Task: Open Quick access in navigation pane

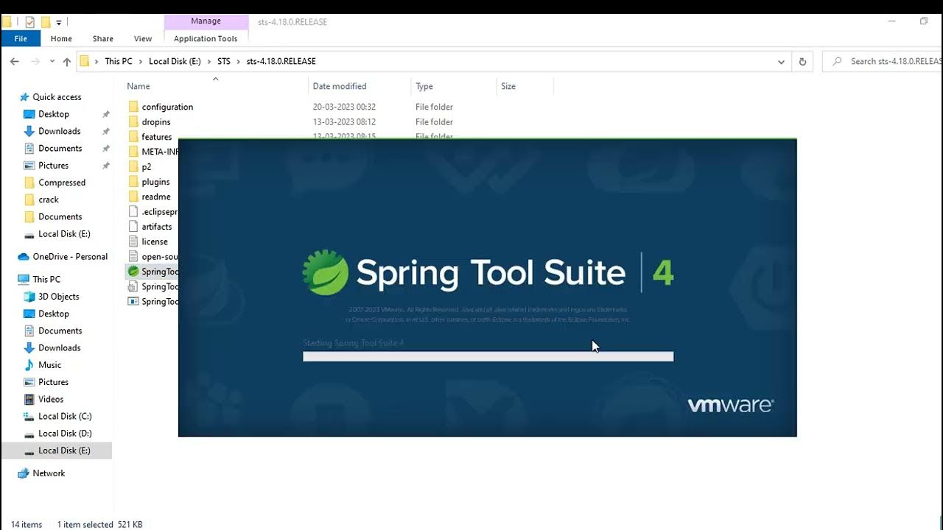Action: coord(57,97)
